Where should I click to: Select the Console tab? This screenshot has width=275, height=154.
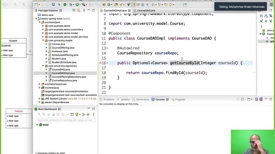click(x=160, y=99)
